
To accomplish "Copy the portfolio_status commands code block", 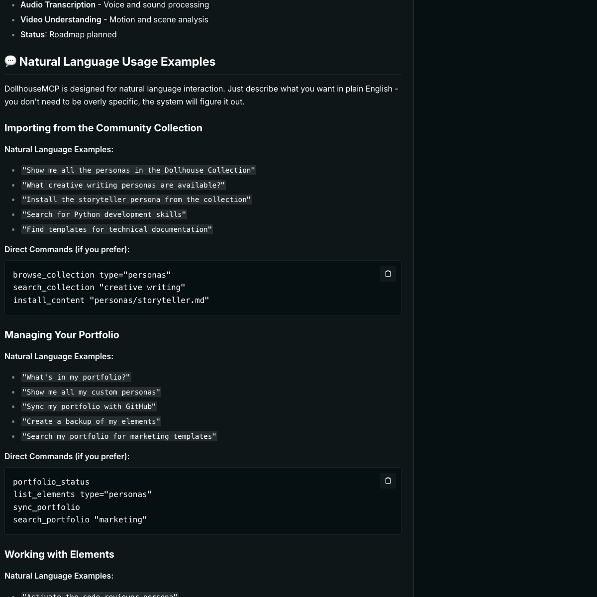I will tap(388, 481).
